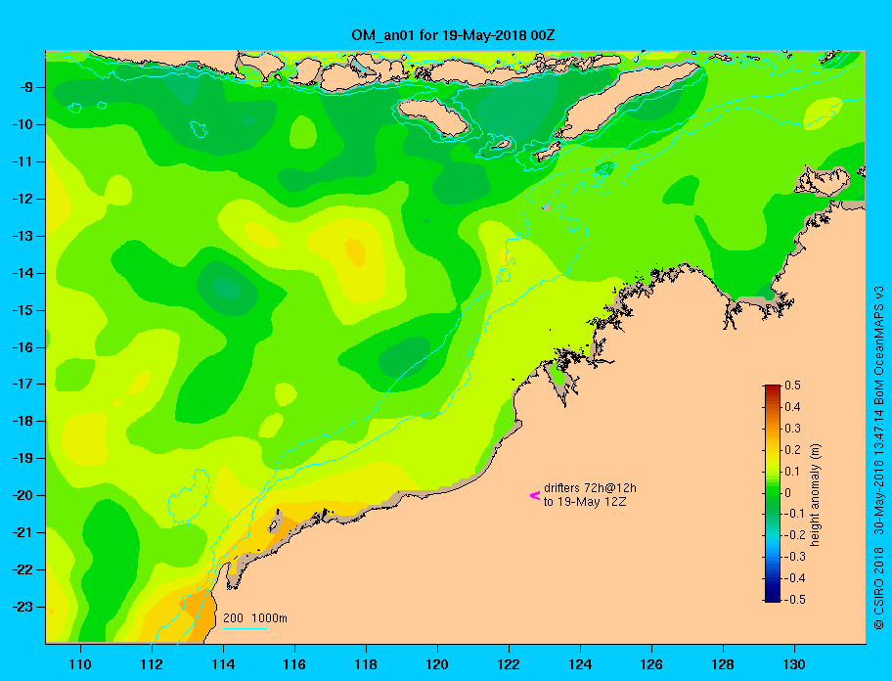This screenshot has height=681, width=892.
Task: Click the 0.4 colorbar label
Action: point(792,407)
